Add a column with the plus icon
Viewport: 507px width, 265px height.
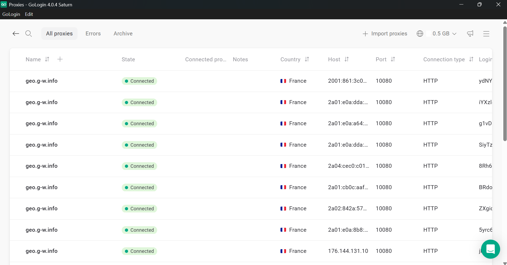(60, 59)
